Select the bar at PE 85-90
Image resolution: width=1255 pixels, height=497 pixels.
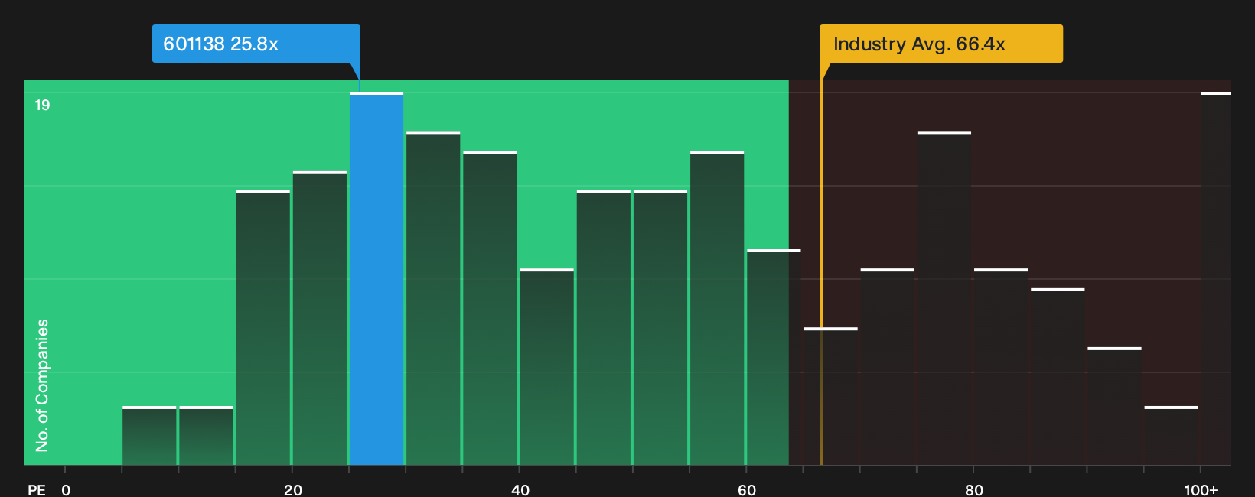click(x=1058, y=377)
